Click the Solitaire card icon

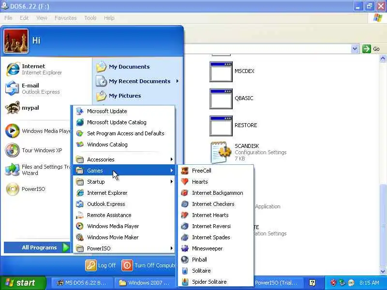(185, 271)
